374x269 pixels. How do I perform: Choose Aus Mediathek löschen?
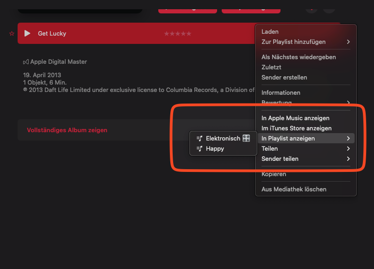click(x=294, y=190)
